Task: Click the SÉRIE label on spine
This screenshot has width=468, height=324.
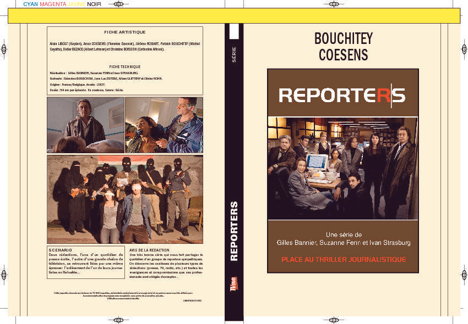Action: pyautogui.click(x=234, y=54)
